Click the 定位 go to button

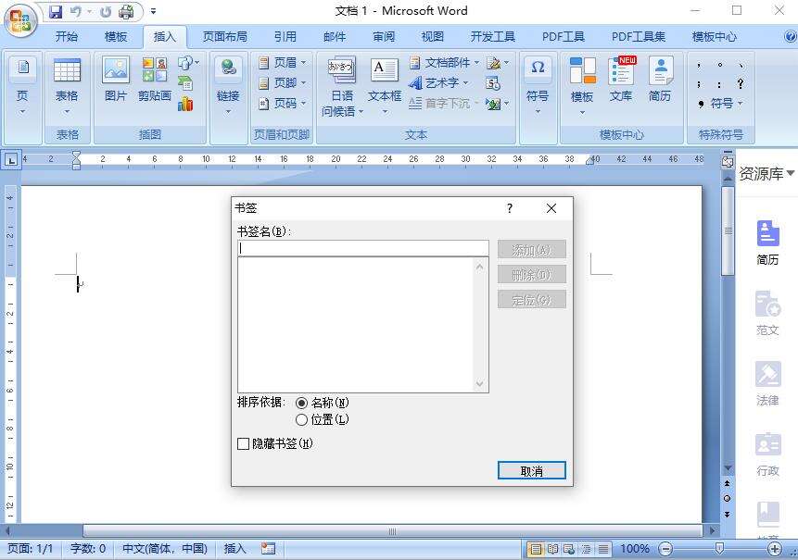click(532, 299)
